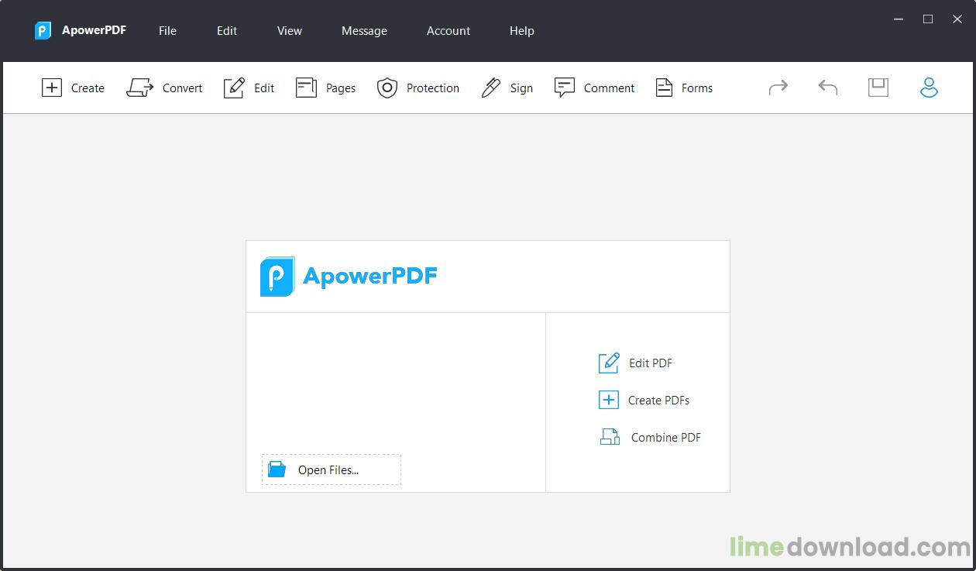Click the Comment label in toolbar
This screenshot has height=571, width=976.
(x=609, y=88)
